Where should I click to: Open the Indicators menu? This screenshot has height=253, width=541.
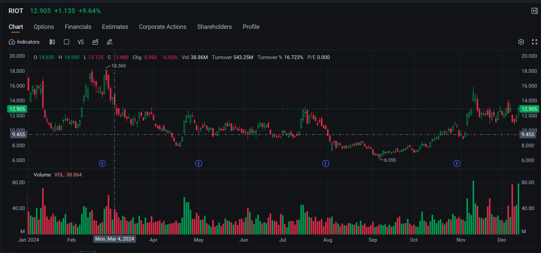pyautogui.click(x=24, y=42)
